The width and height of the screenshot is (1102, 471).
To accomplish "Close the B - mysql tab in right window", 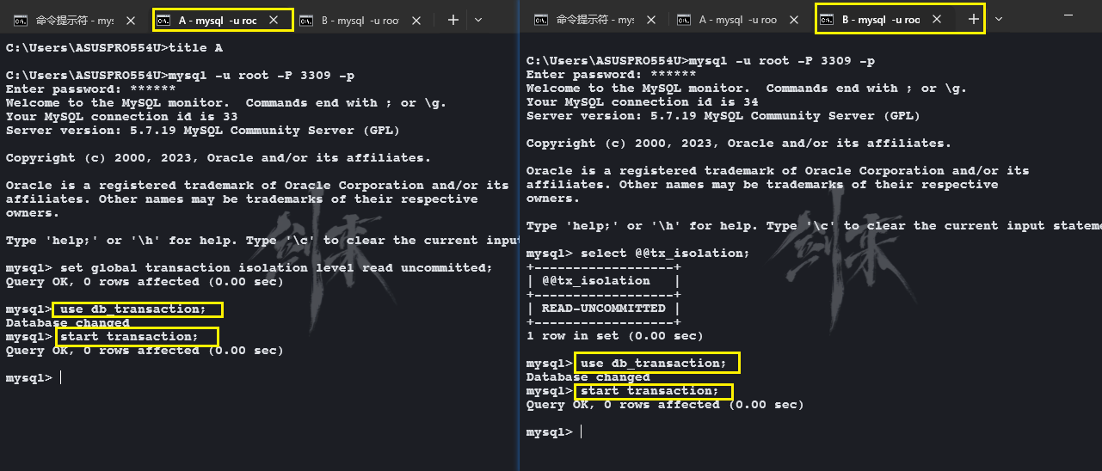I will 936,19.
